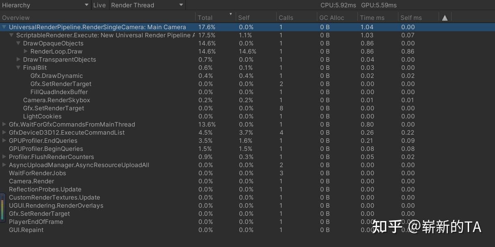This screenshot has height=247, width=495.
Task: Click the warning triangle column icon
Action: pyautogui.click(x=445, y=18)
